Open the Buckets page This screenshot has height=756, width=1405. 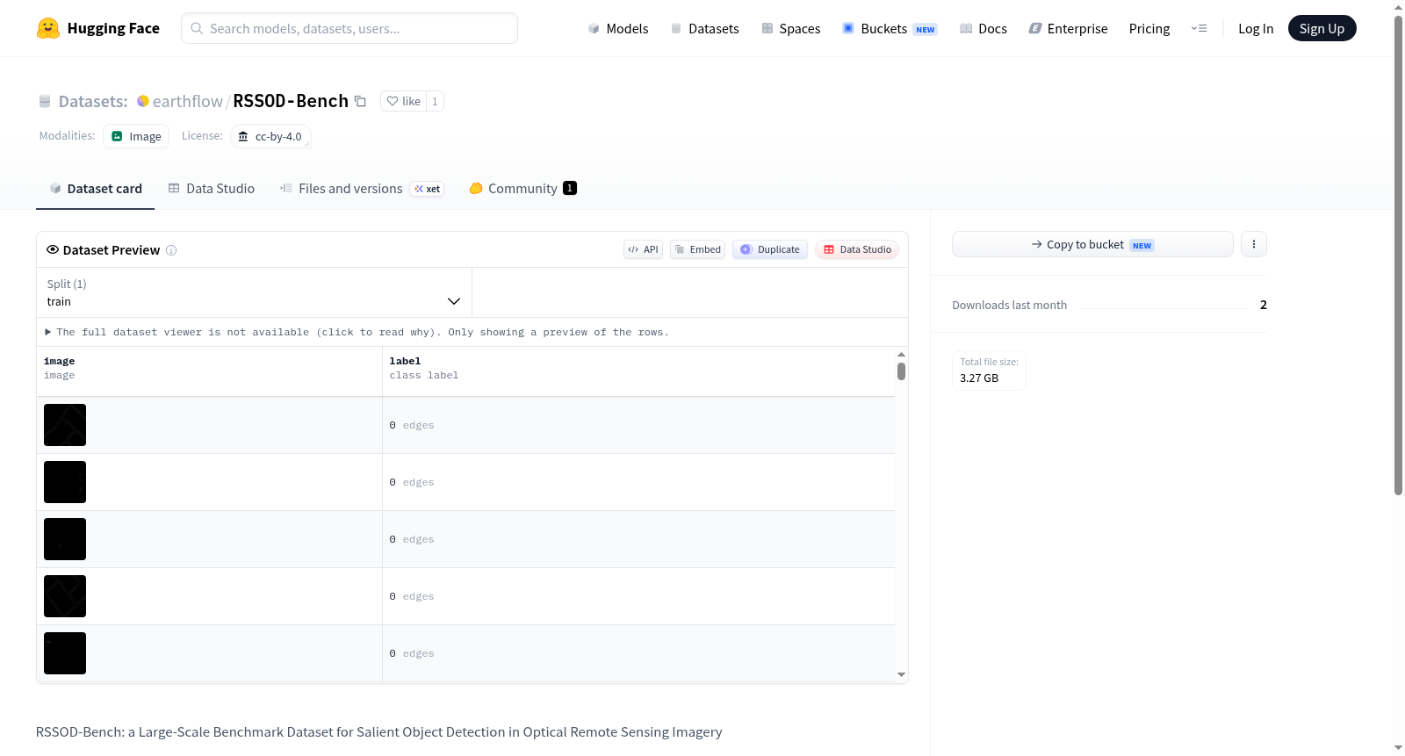click(890, 28)
